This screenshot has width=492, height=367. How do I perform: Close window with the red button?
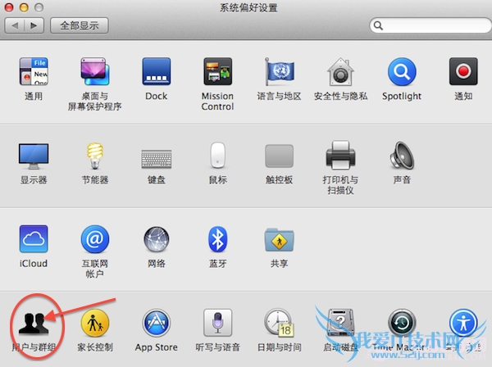coord(9,7)
